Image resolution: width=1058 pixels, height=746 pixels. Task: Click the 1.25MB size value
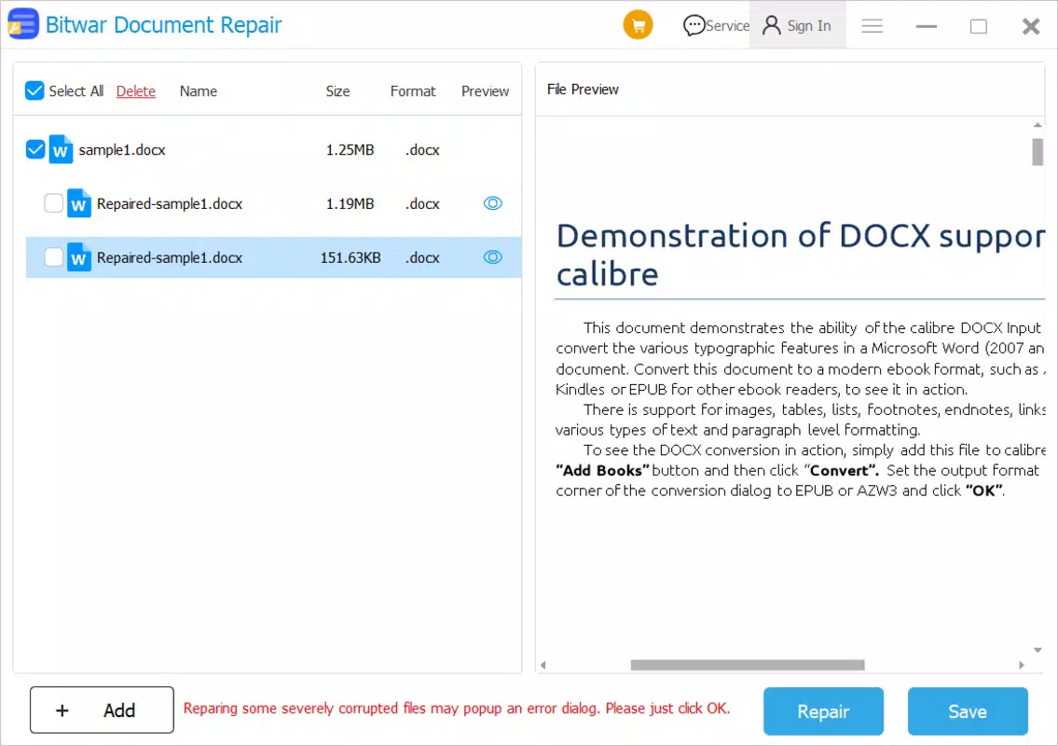click(x=350, y=150)
